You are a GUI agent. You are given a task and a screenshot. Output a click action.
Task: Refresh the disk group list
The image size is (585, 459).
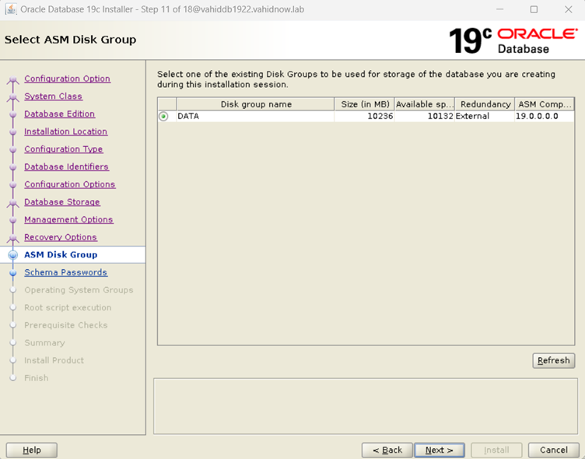click(553, 361)
